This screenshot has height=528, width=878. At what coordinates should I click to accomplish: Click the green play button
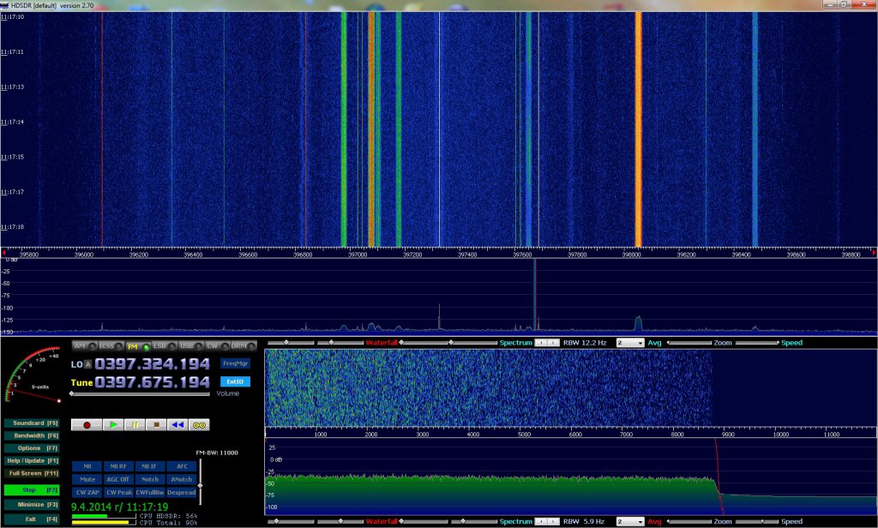111,424
